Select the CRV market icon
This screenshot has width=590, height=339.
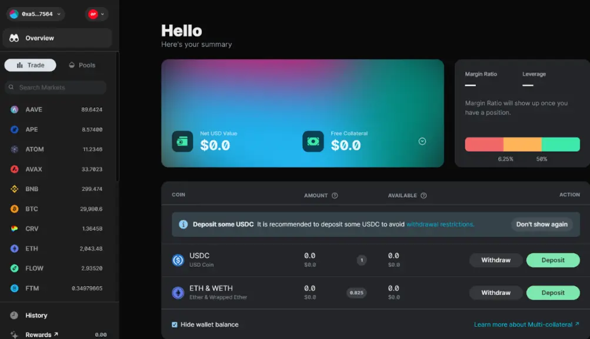click(14, 229)
